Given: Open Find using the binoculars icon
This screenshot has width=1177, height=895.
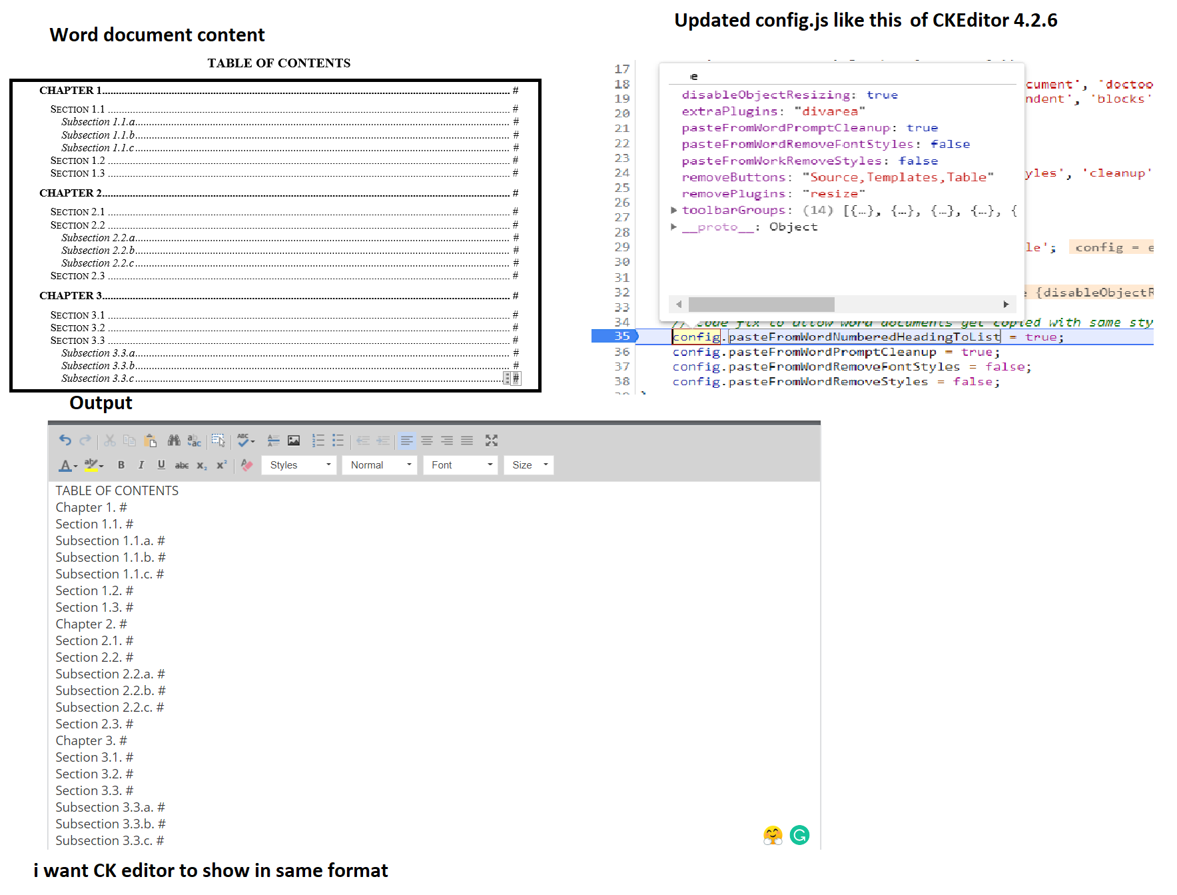Looking at the screenshot, I should coord(174,441).
